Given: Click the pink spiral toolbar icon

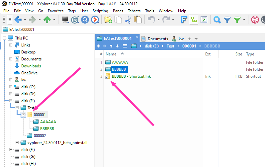Looking at the screenshot, I should click(x=255, y=20).
